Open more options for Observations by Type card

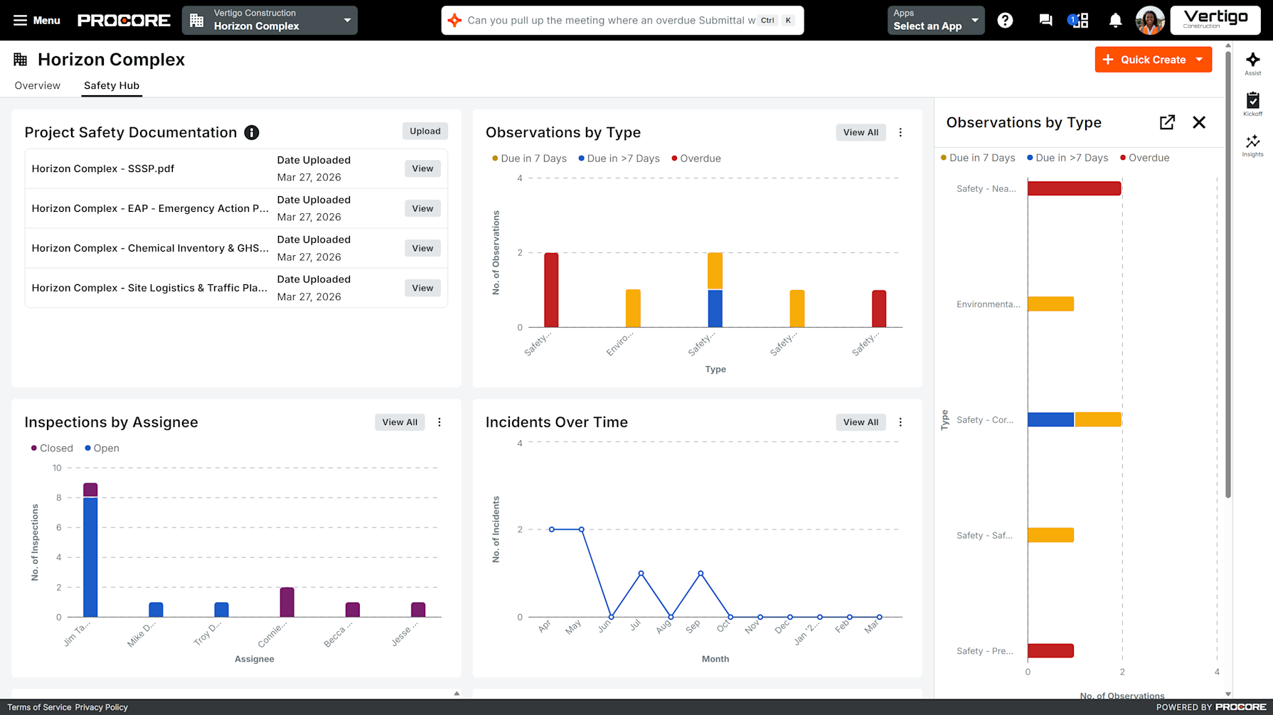click(900, 132)
